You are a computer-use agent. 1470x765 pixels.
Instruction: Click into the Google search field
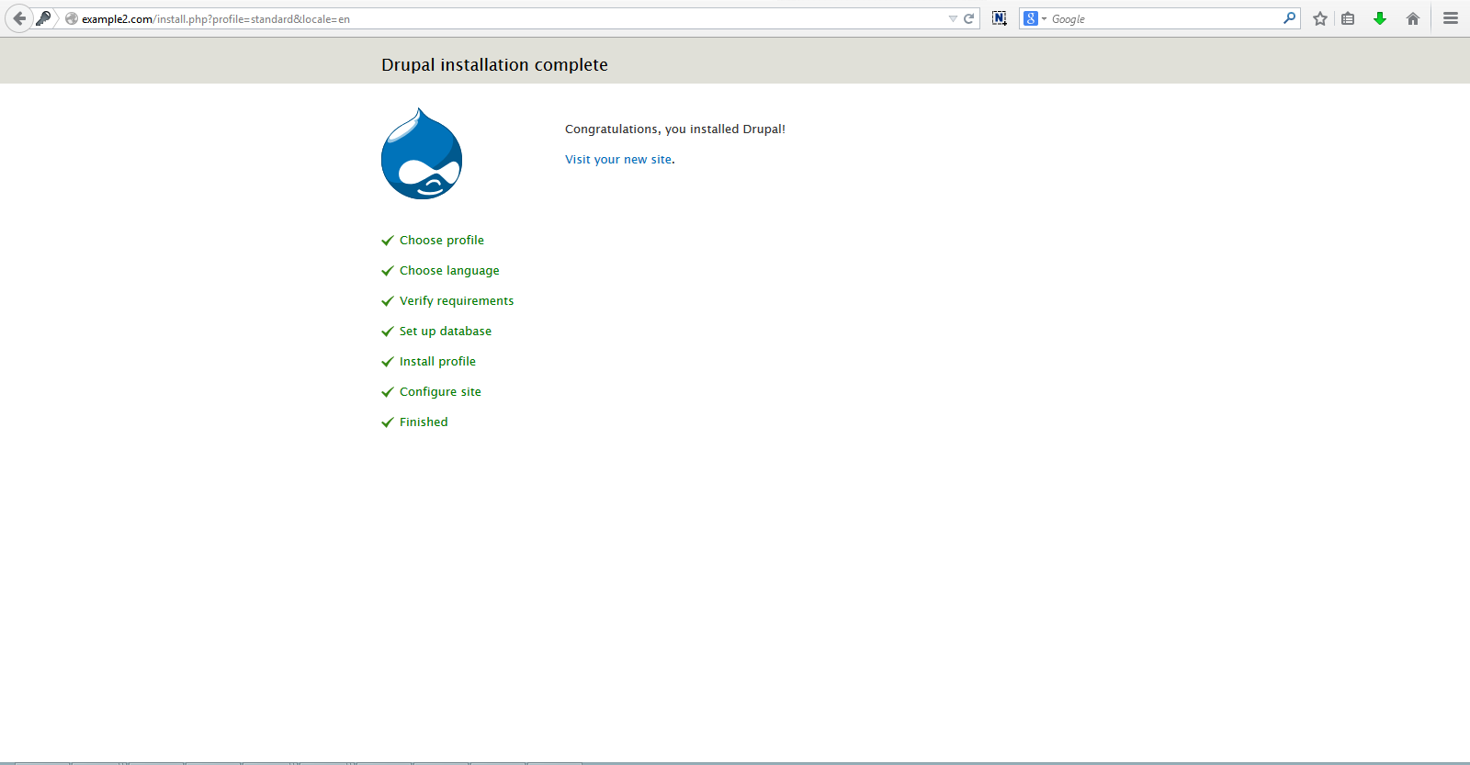pyautogui.click(x=1165, y=18)
